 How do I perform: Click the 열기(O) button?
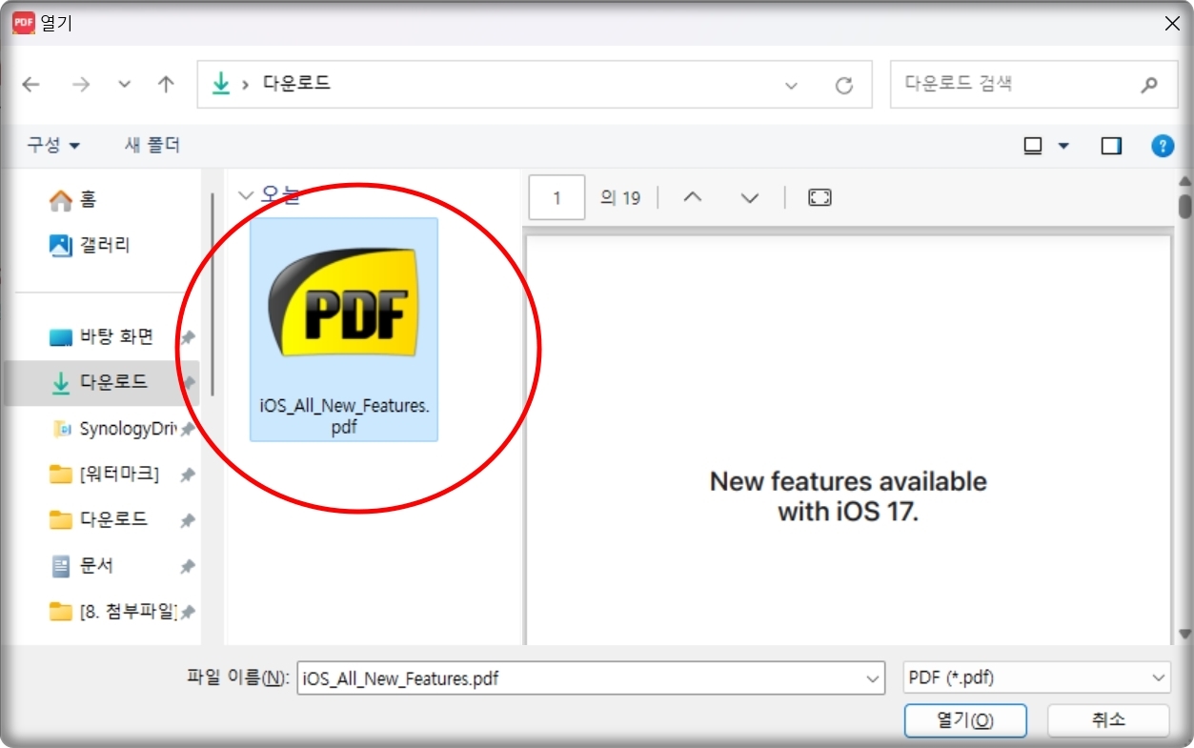[965, 720]
